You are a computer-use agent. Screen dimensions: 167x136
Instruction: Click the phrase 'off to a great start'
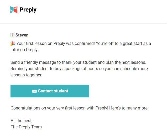pyautogui.click(x=126, y=44)
